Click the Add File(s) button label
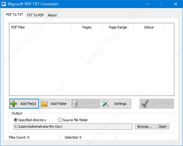Screen dimensions: 183x146 pyautogui.click(x=28, y=104)
